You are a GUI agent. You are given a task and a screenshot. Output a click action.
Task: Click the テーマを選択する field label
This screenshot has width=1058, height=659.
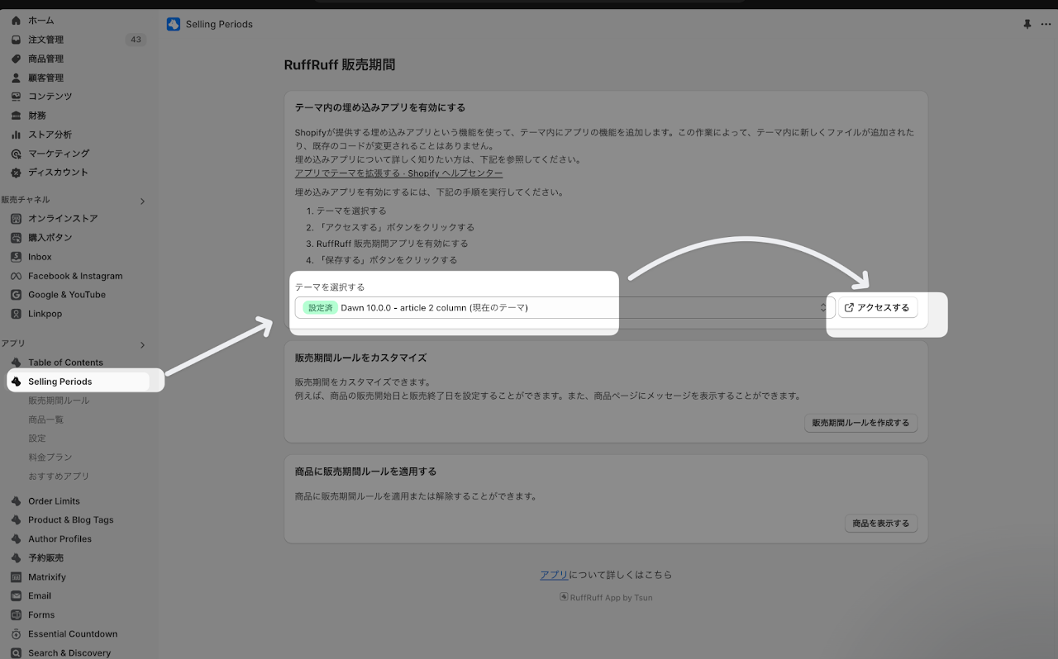tap(330, 287)
